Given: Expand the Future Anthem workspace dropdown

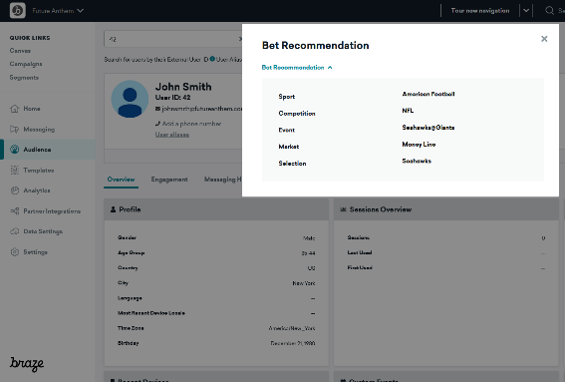Looking at the screenshot, I should (58, 11).
